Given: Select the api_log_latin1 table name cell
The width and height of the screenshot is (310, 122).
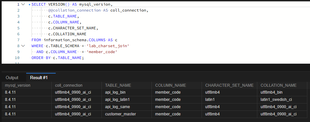Looking at the screenshot, I should [127, 100].
